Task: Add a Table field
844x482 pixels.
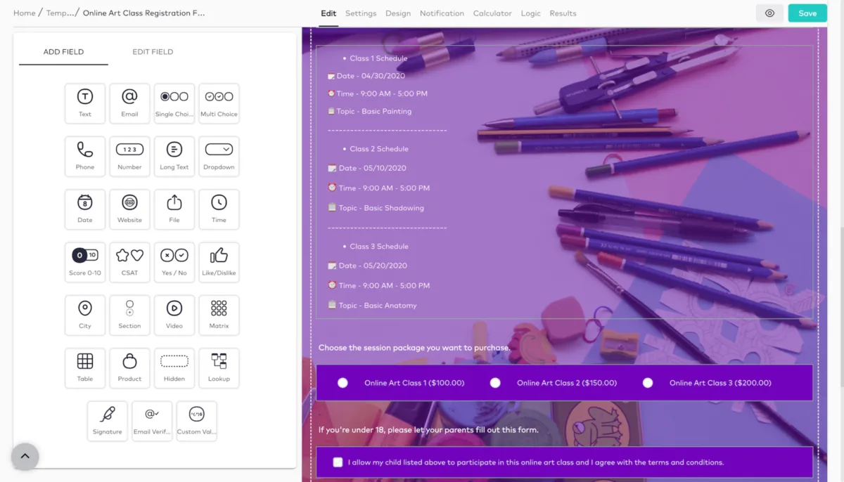Action: (85, 368)
